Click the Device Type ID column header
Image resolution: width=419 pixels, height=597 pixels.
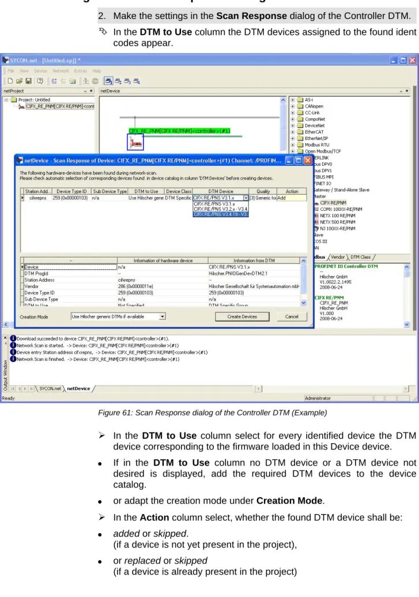coord(71,191)
